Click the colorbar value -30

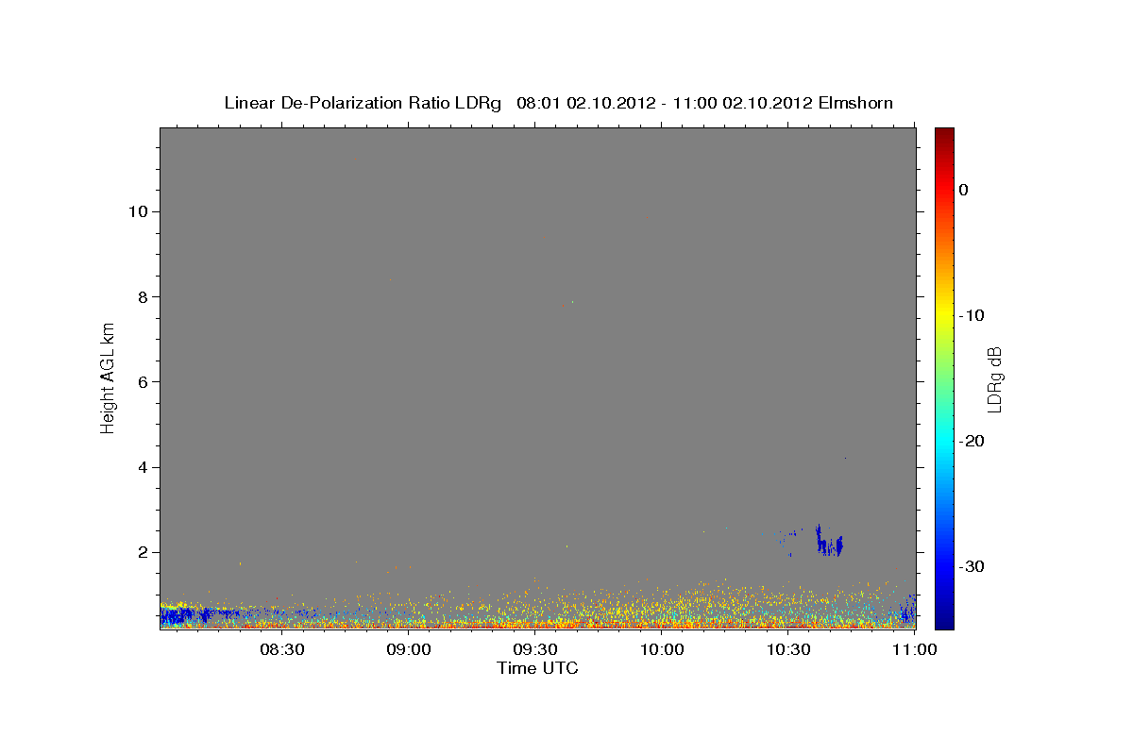coord(972,566)
